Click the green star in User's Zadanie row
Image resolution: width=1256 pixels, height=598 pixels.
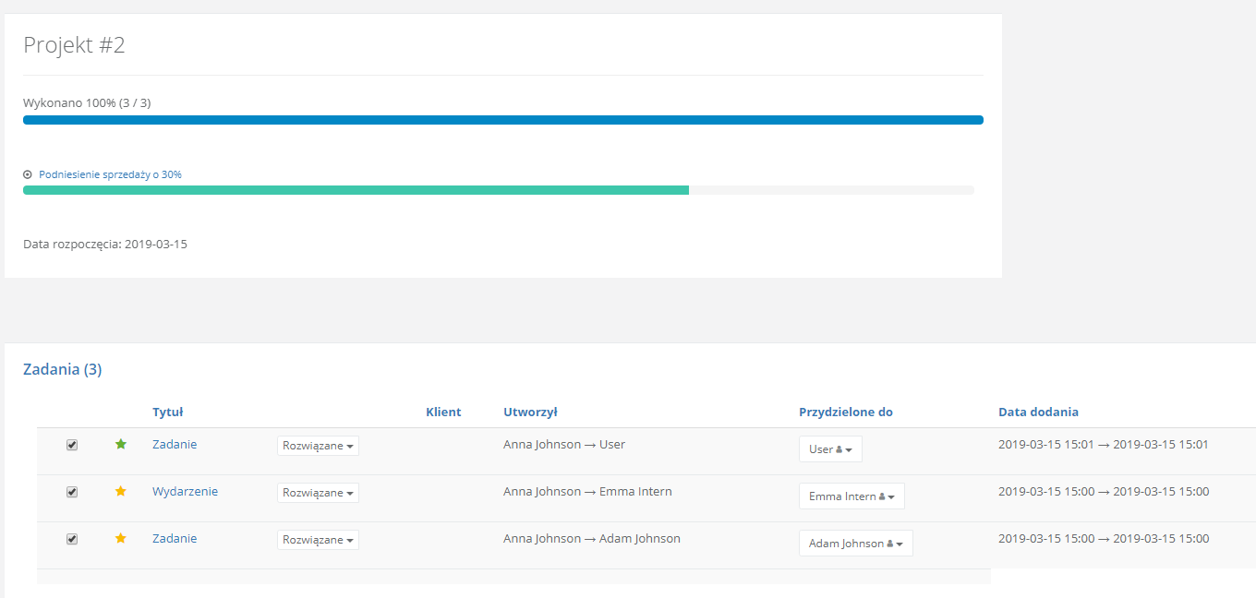(x=120, y=445)
